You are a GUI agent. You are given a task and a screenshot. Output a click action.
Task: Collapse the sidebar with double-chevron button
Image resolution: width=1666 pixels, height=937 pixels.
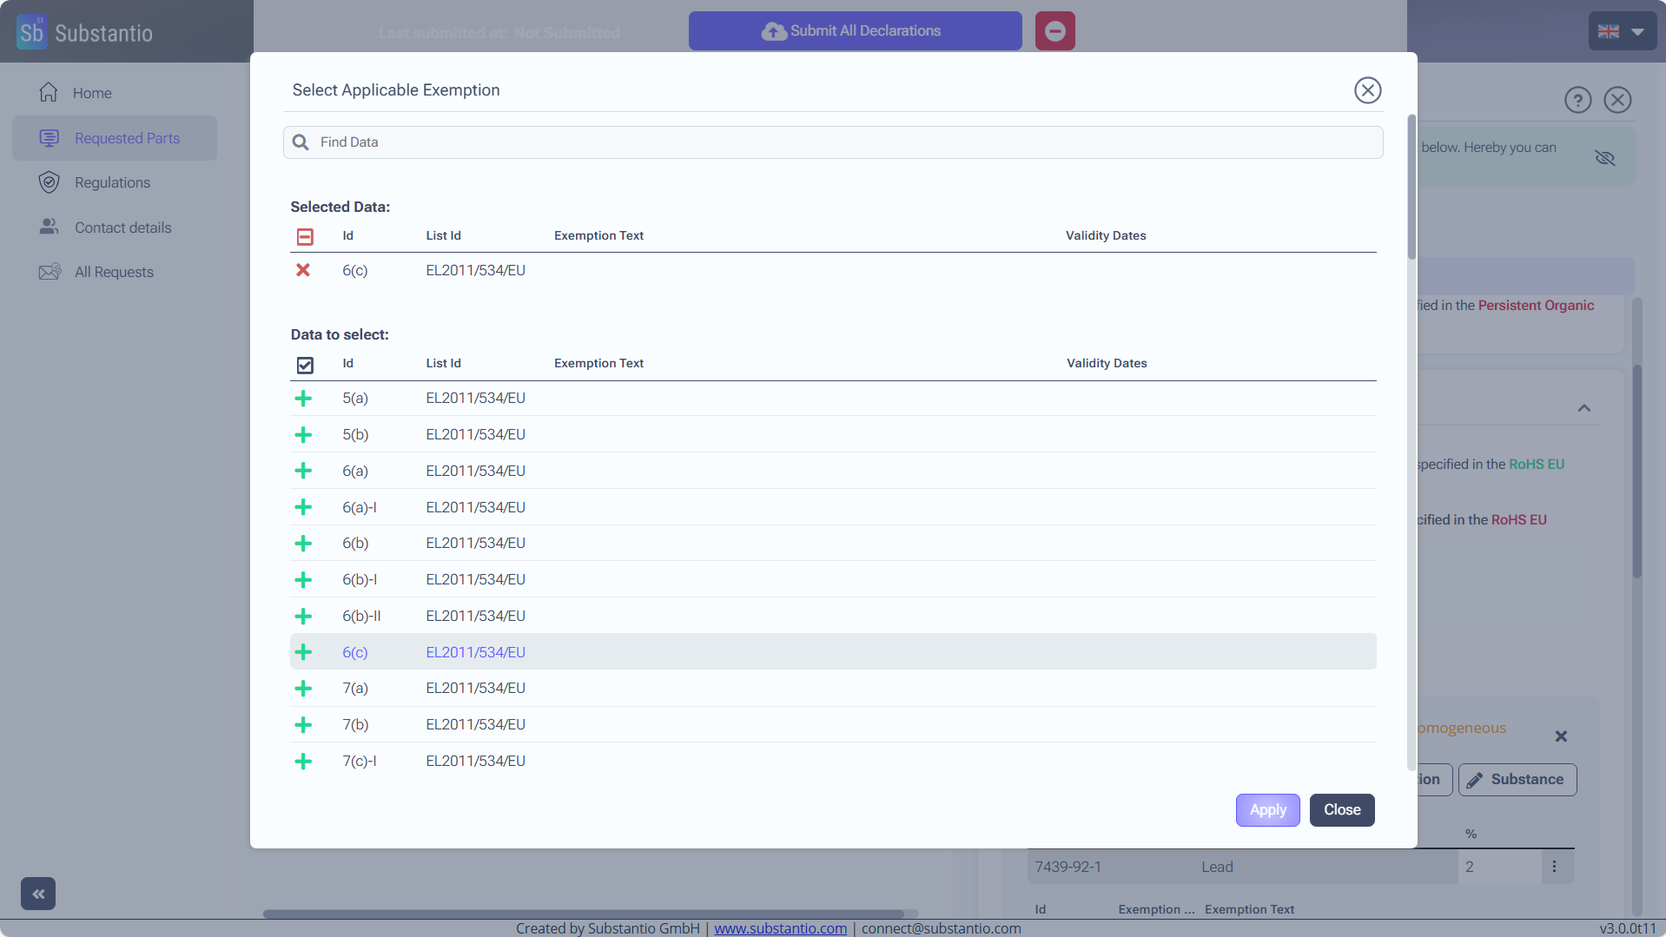click(x=38, y=894)
